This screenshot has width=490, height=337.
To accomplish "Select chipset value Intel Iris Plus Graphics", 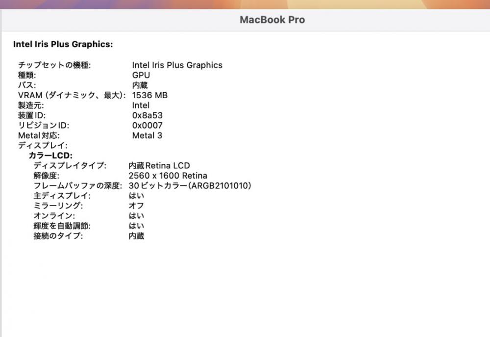I will click(x=177, y=65).
